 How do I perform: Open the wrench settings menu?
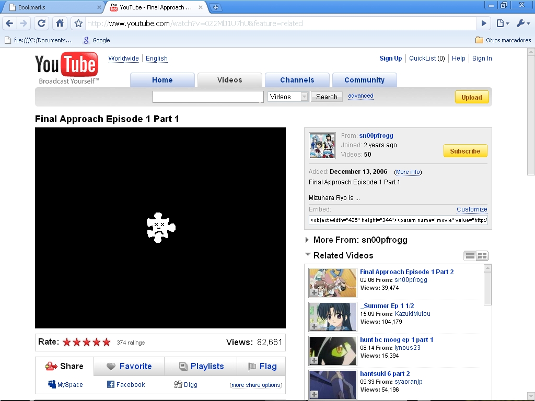click(523, 23)
